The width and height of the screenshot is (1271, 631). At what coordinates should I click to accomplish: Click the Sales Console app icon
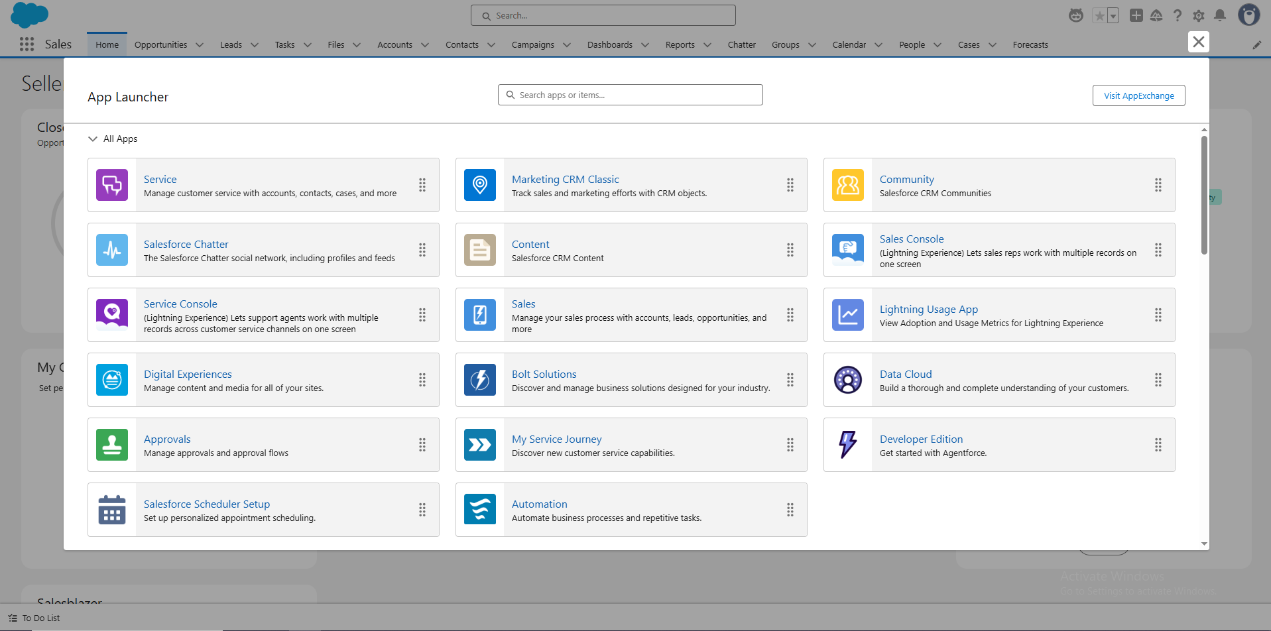[x=848, y=250]
